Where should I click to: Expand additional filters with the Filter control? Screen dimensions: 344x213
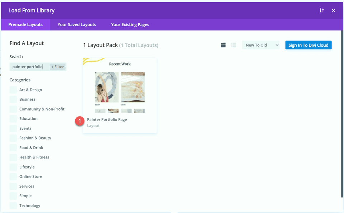[57, 67]
